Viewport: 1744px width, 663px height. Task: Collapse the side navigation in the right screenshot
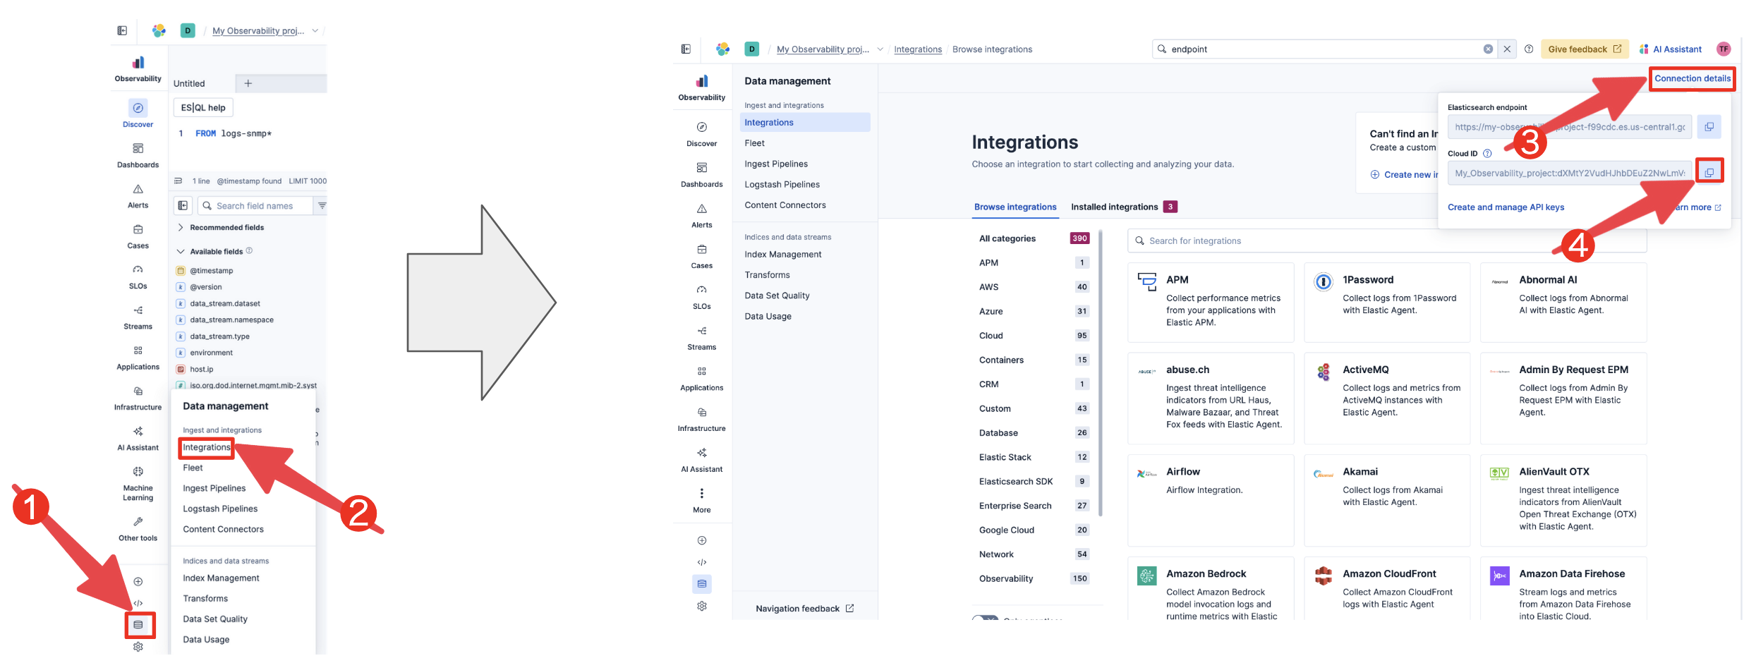click(686, 49)
